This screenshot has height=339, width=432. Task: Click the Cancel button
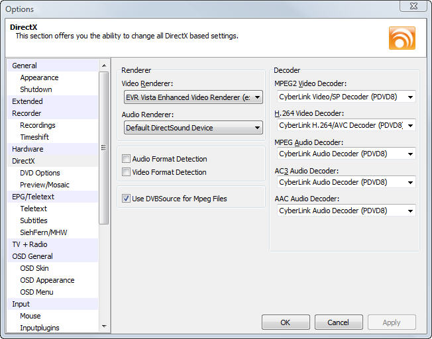(339, 322)
